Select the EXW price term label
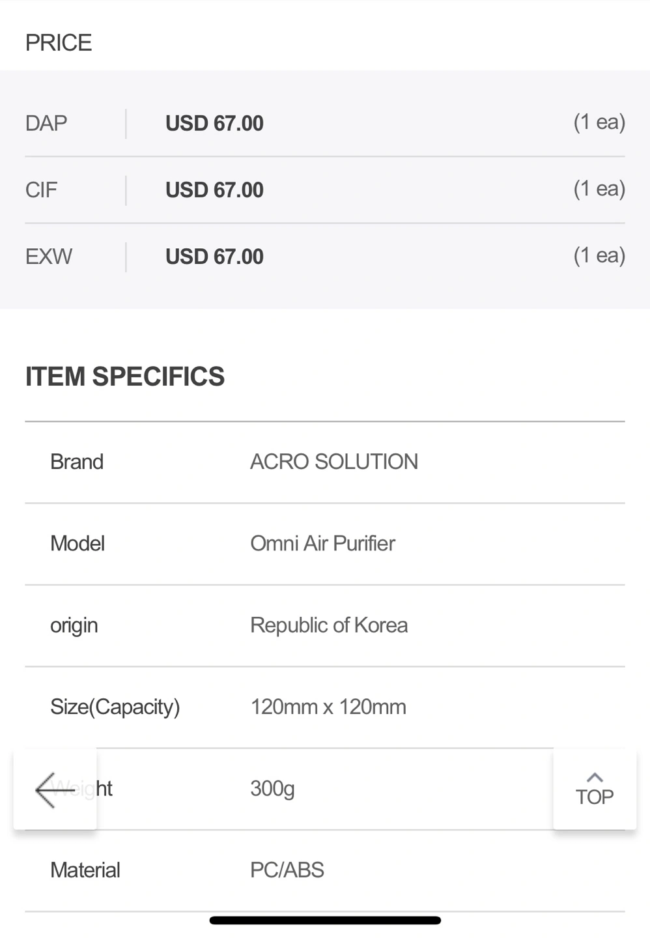 (49, 257)
